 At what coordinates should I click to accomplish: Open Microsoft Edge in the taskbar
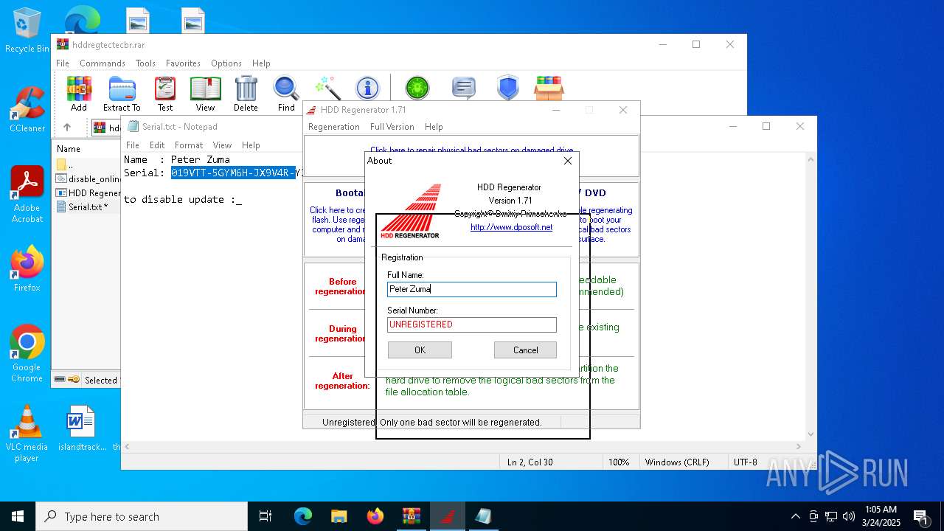(x=303, y=516)
